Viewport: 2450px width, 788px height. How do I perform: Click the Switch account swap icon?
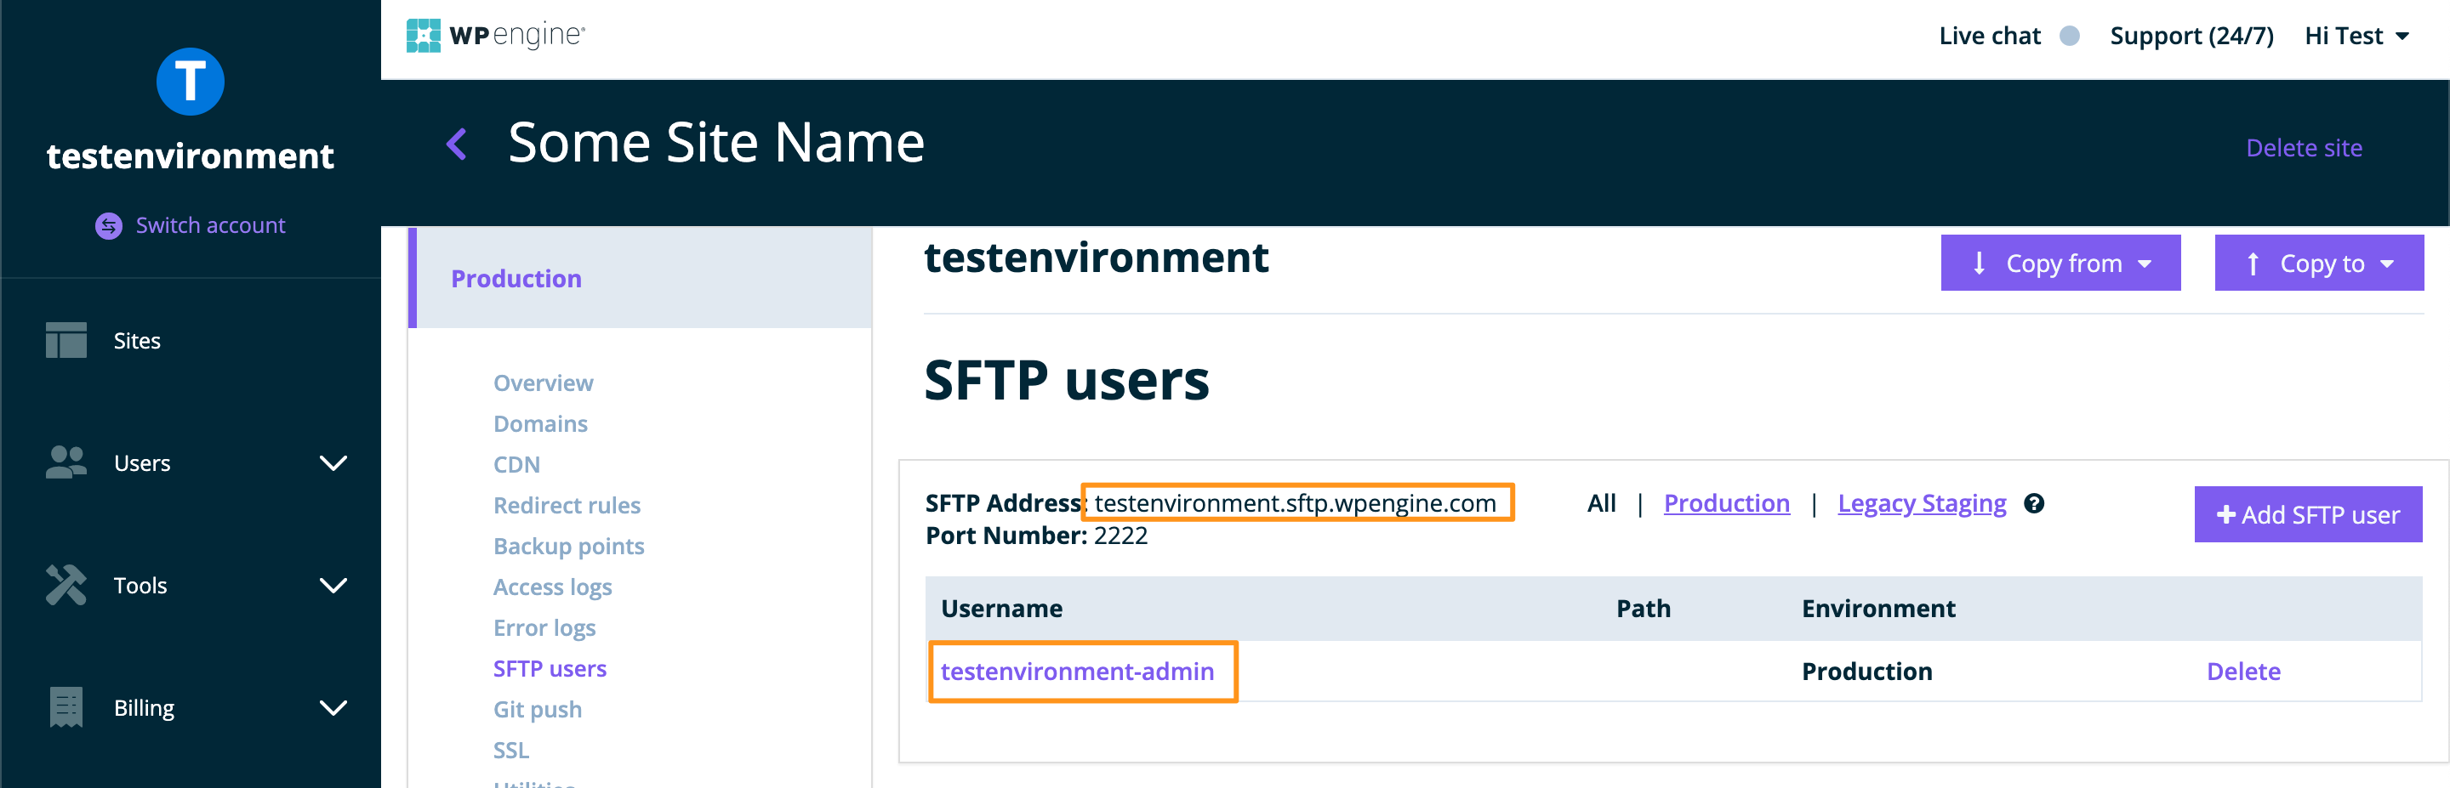coord(108,226)
